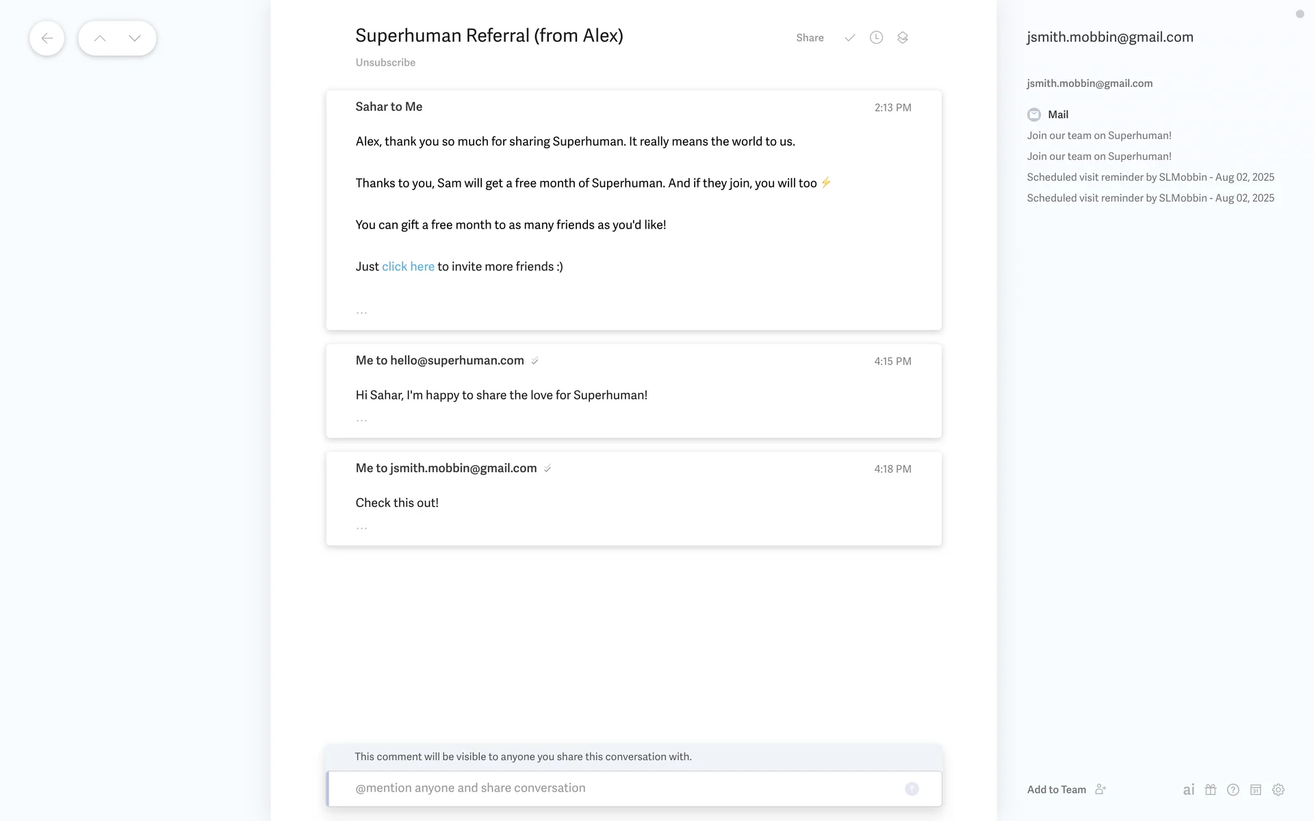The image size is (1314, 821).
Task: Open the remind me clock icon
Action: pos(876,38)
